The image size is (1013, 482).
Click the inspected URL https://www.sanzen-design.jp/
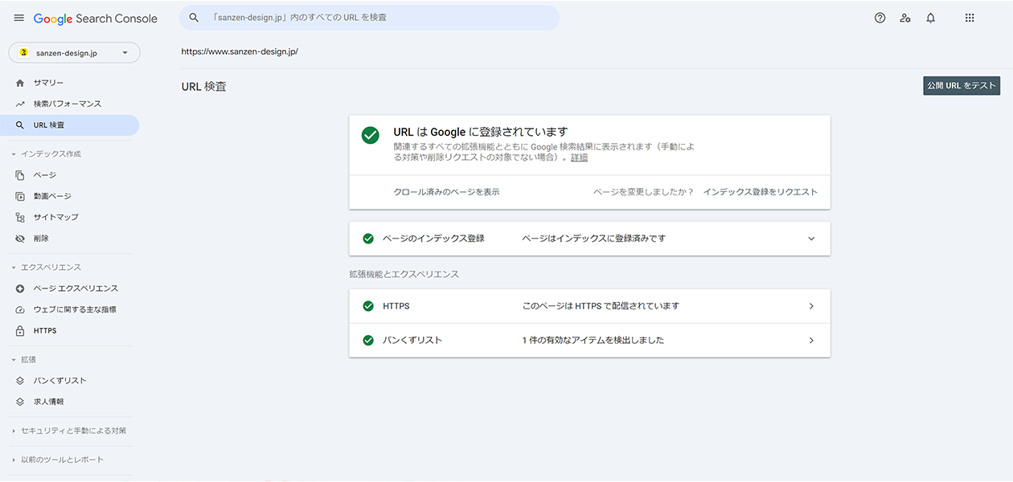(240, 51)
